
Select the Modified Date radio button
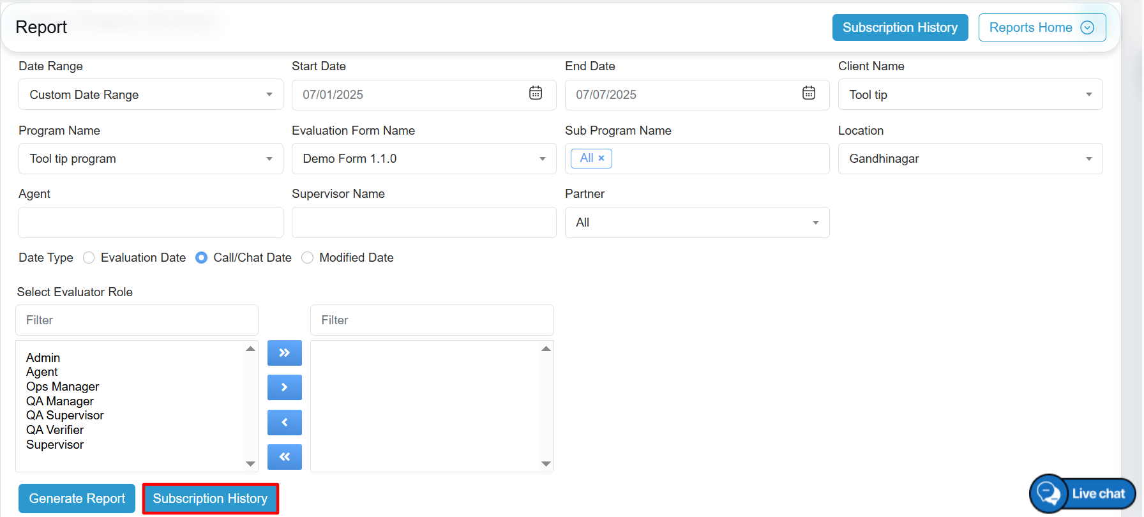tap(308, 258)
